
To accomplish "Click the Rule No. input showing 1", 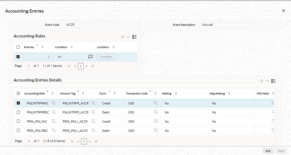I will [38, 57].
